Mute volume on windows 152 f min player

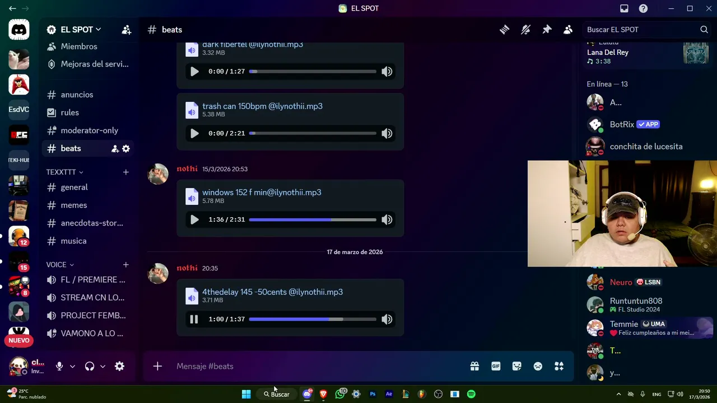[387, 219]
